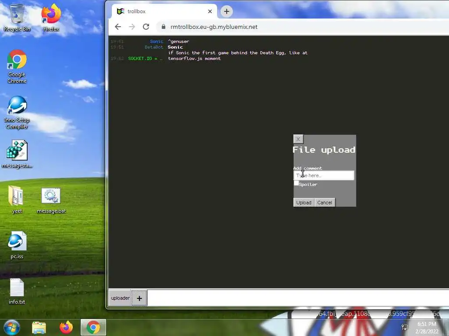
Task: Open the Recycle Bin desktop icon
Action: point(17,17)
